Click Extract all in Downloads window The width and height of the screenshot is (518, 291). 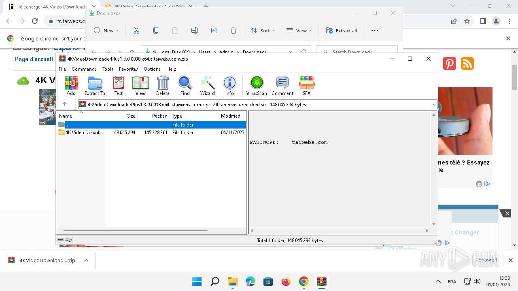pos(342,31)
